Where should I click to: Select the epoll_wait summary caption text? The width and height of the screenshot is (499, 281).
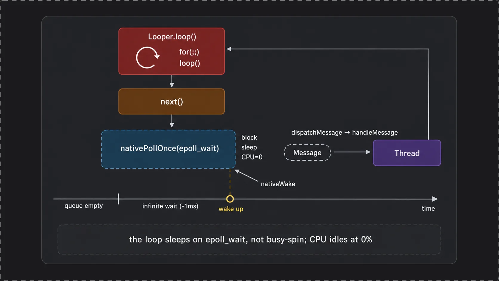[250, 239]
